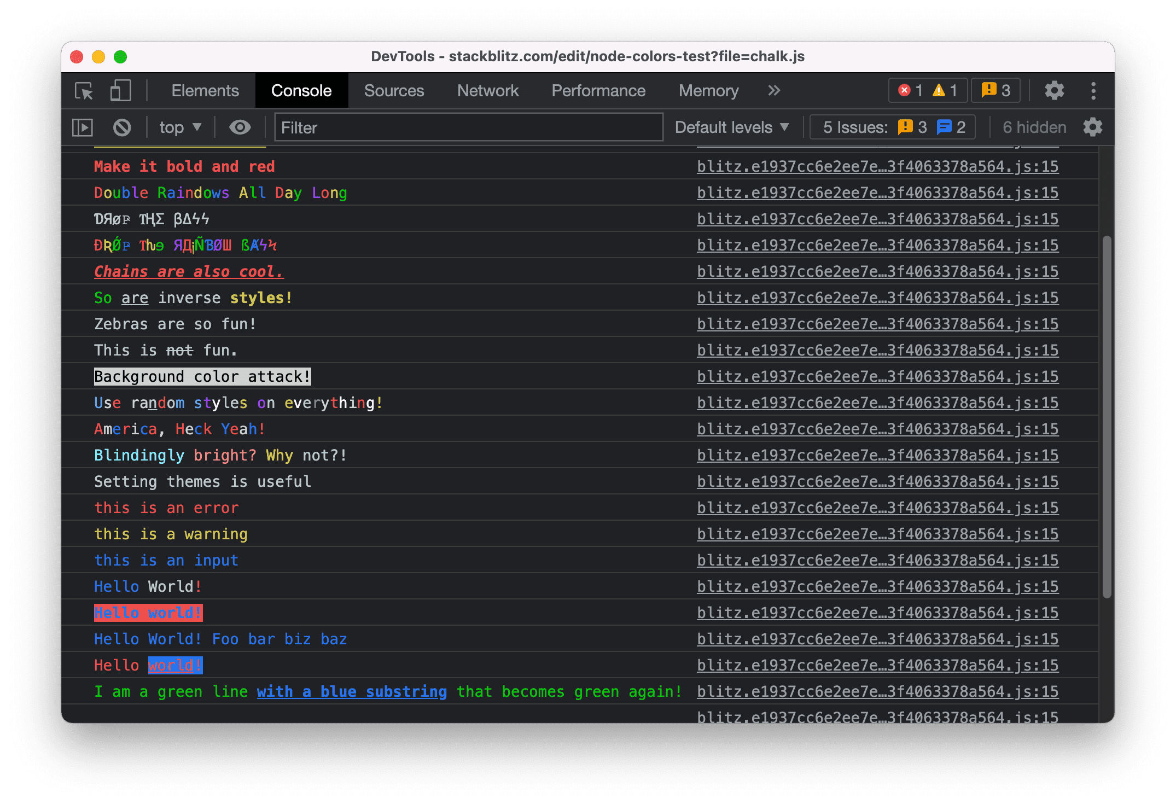
Task: Open the Default levels dropdown
Action: (x=733, y=127)
